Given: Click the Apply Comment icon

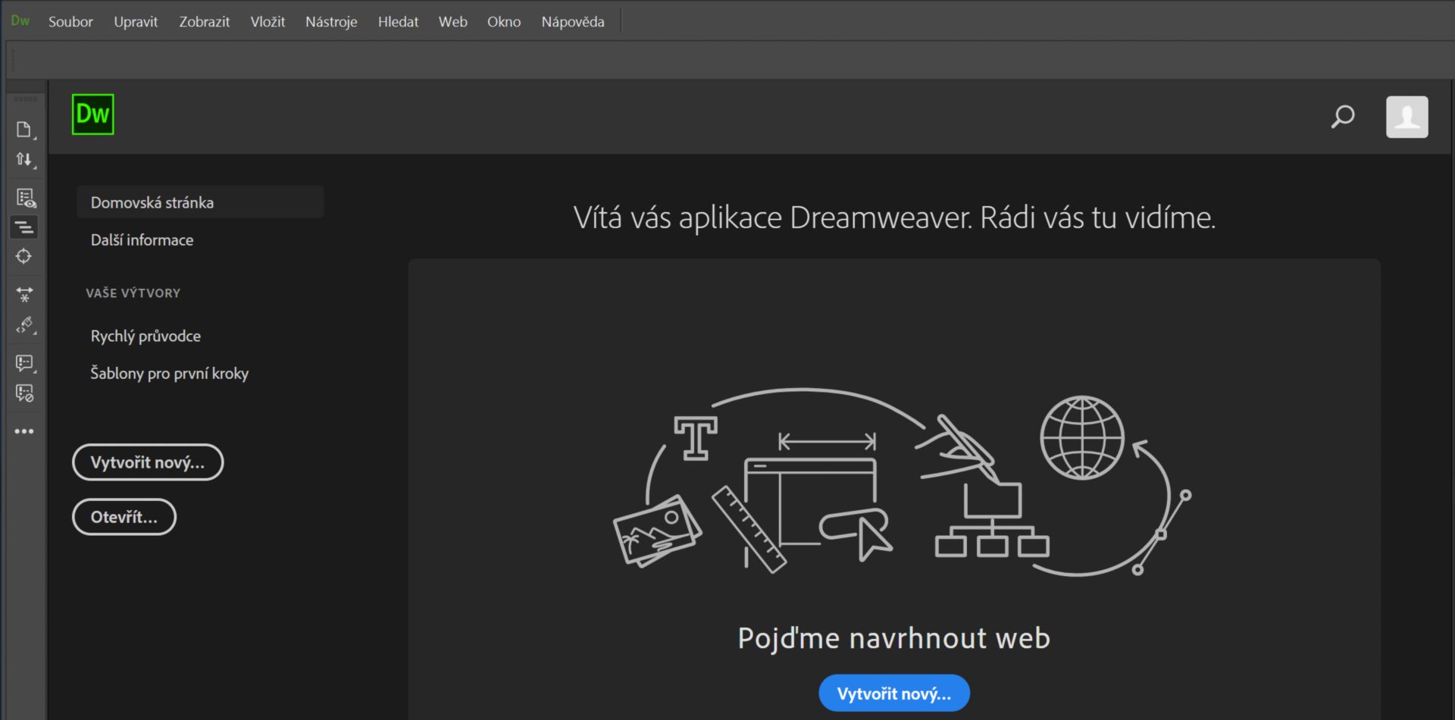Looking at the screenshot, I should [25, 362].
